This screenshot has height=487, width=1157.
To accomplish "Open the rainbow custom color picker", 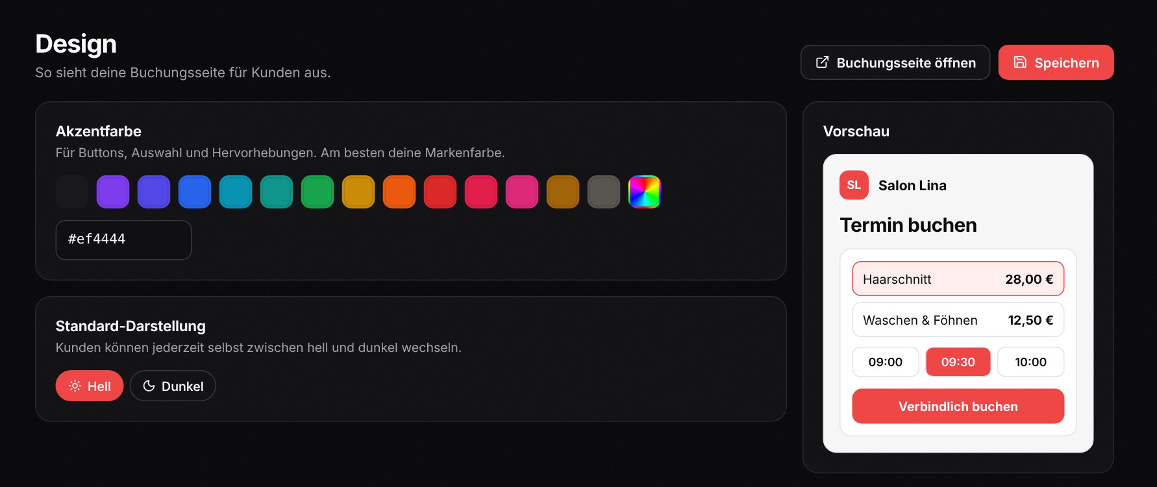I will [x=645, y=192].
